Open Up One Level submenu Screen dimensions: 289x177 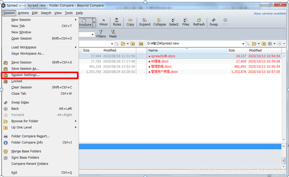[40, 128]
